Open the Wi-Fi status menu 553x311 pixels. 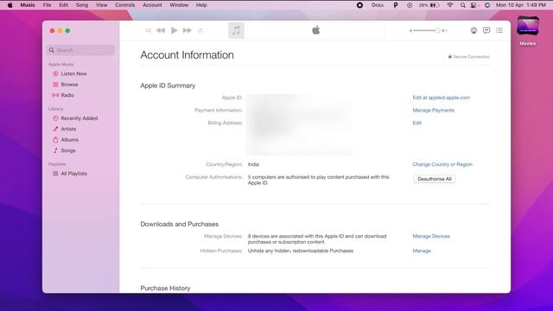click(x=450, y=5)
